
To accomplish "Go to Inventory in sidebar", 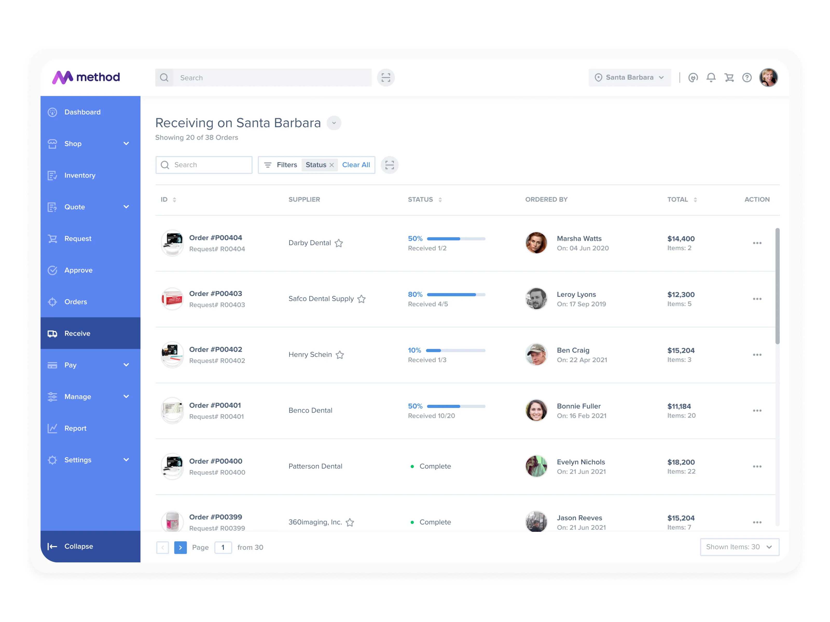I will pyautogui.click(x=80, y=175).
